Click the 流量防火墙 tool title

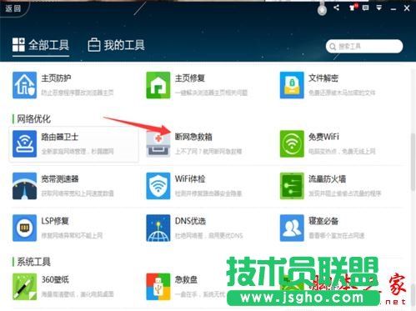[x=327, y=178]
